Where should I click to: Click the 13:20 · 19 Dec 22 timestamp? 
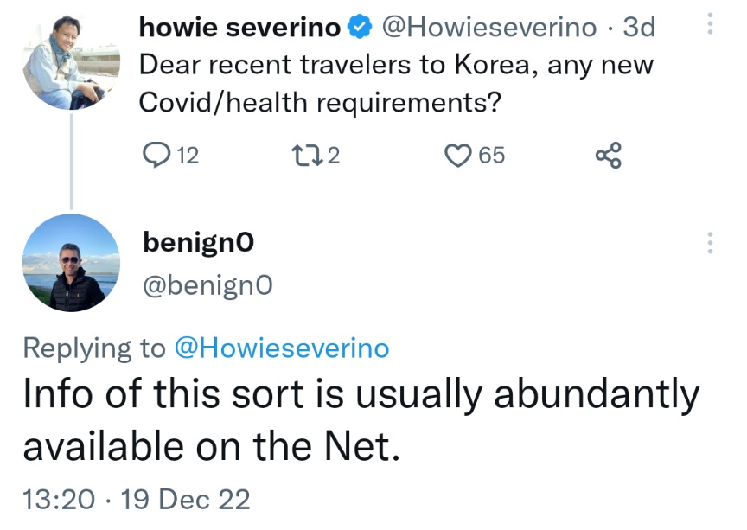[137, 500]
